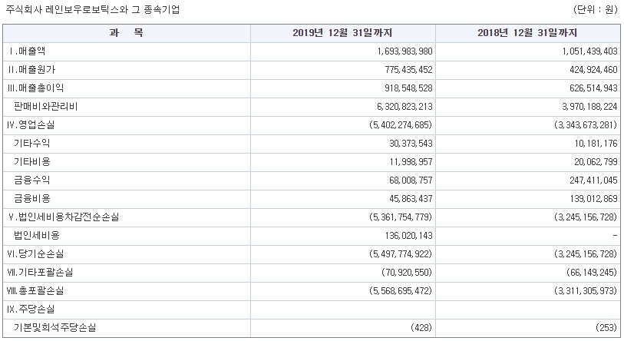This screenshot has height=341, width=624.
Task: Click the value (5,402,274,685)
Action: pos(401,125)
